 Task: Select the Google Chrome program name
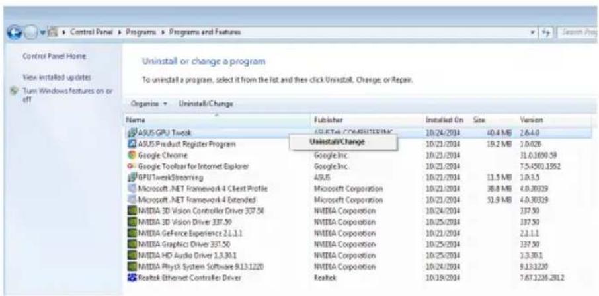click(x=163, y=155)
